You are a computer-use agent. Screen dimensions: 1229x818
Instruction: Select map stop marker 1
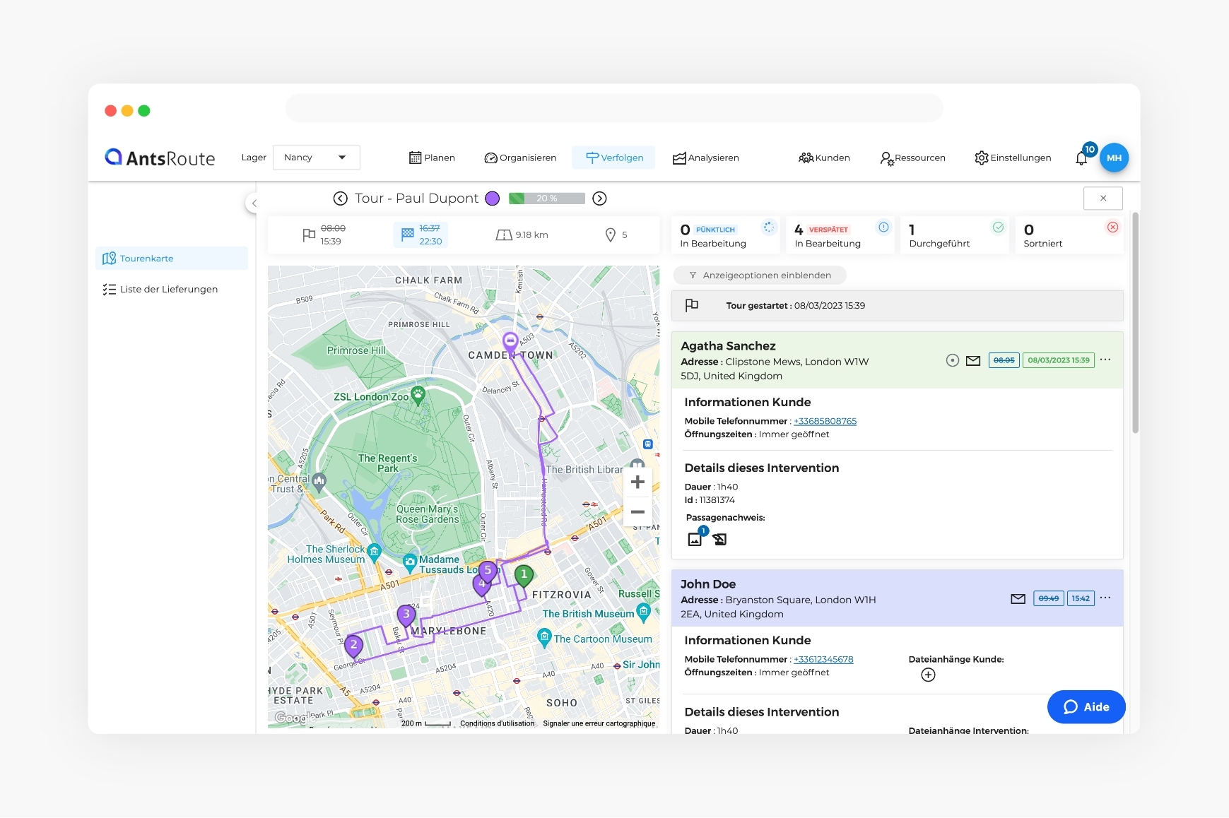(x=524, y=577)
